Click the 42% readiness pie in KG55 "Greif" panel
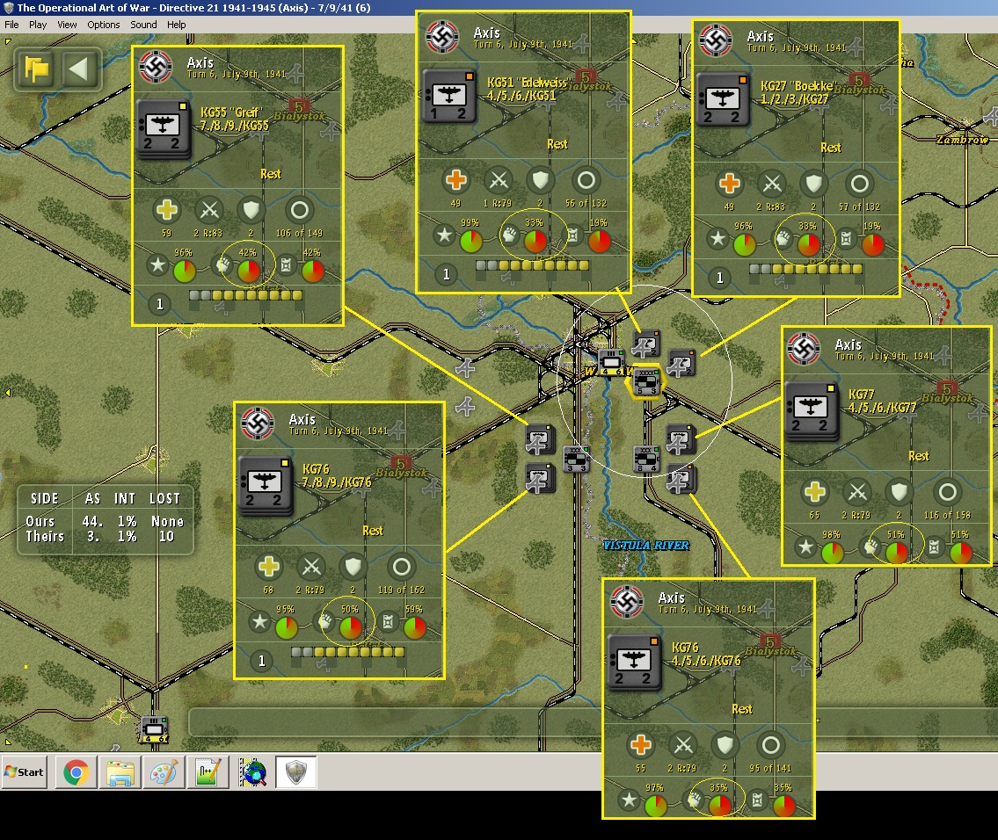Screen dimensions: 998x840 point(248,272)
